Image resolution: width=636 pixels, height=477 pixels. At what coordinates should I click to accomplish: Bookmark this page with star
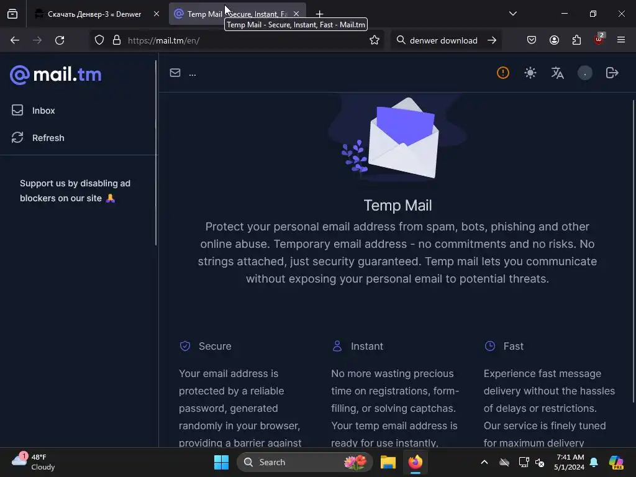375,40
